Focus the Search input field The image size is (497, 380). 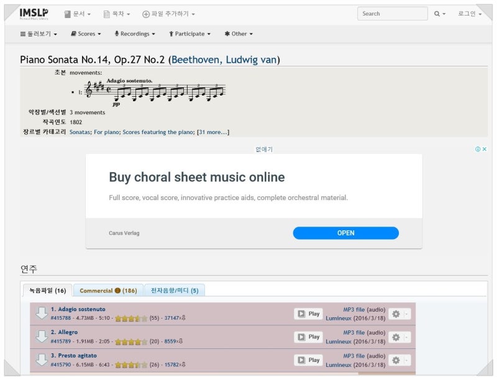pyautogui.click(x=393, y=14)
